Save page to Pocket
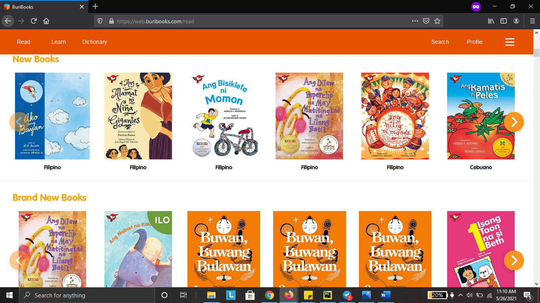The image size is (540, 303). [x=426, y=21]
